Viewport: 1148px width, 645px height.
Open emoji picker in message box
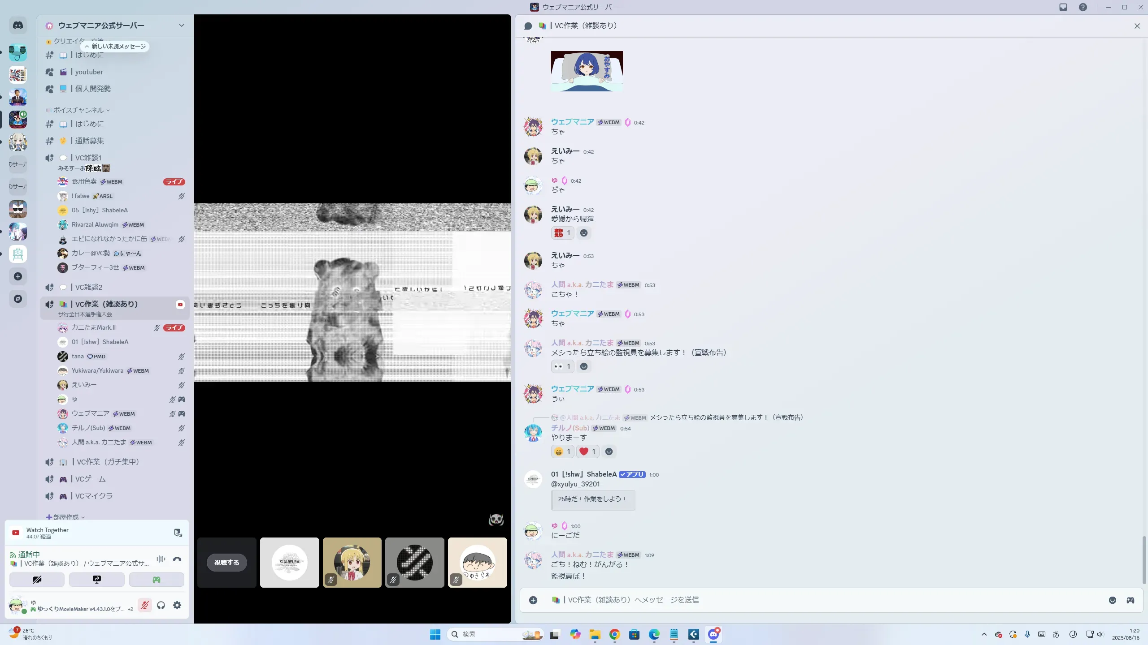(1112, 600)
